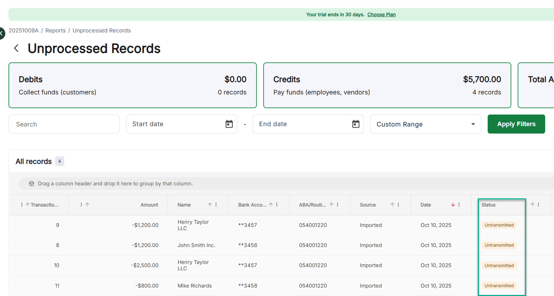The height and width of the screenshot is (296, 554).
Task: Open the Date column options menu
Action: [459, 205]
